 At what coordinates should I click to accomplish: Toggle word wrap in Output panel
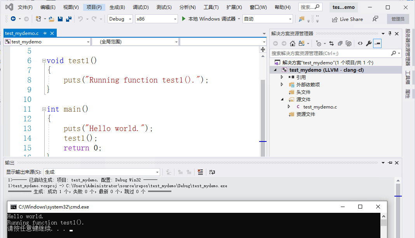click(x=212, y=172)
